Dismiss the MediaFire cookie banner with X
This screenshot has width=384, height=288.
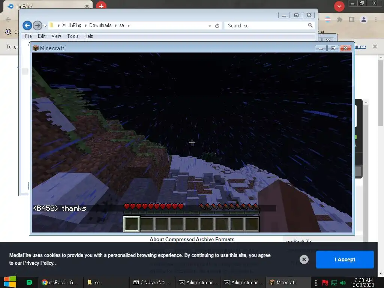pyautogui.click(x=304, y=259)
